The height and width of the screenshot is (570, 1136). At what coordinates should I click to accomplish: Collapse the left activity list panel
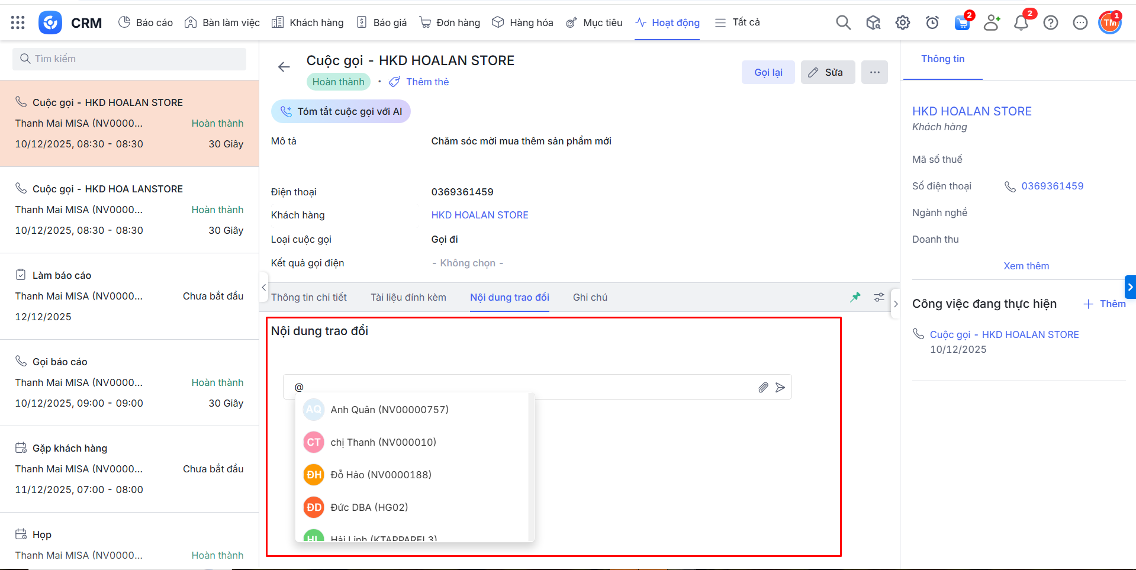[263, 288]
